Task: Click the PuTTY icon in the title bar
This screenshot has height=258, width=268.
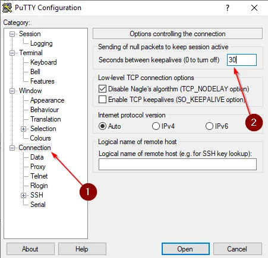Action: point(7,8)
